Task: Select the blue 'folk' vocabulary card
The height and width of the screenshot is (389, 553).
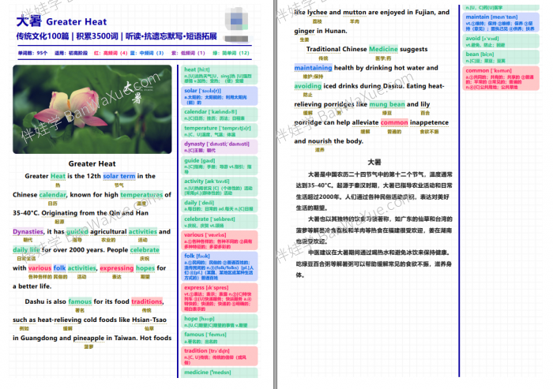Action: click(219, 266)
